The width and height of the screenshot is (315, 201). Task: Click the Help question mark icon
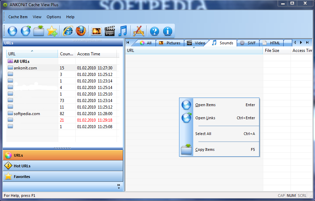point(155,31)
